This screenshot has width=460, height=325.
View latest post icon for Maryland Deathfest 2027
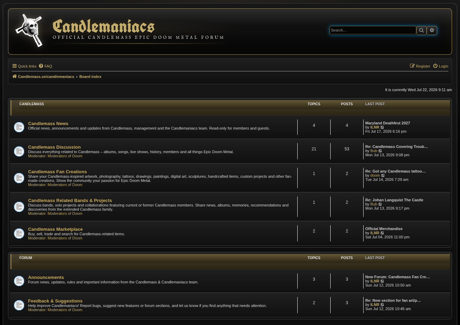383,128
